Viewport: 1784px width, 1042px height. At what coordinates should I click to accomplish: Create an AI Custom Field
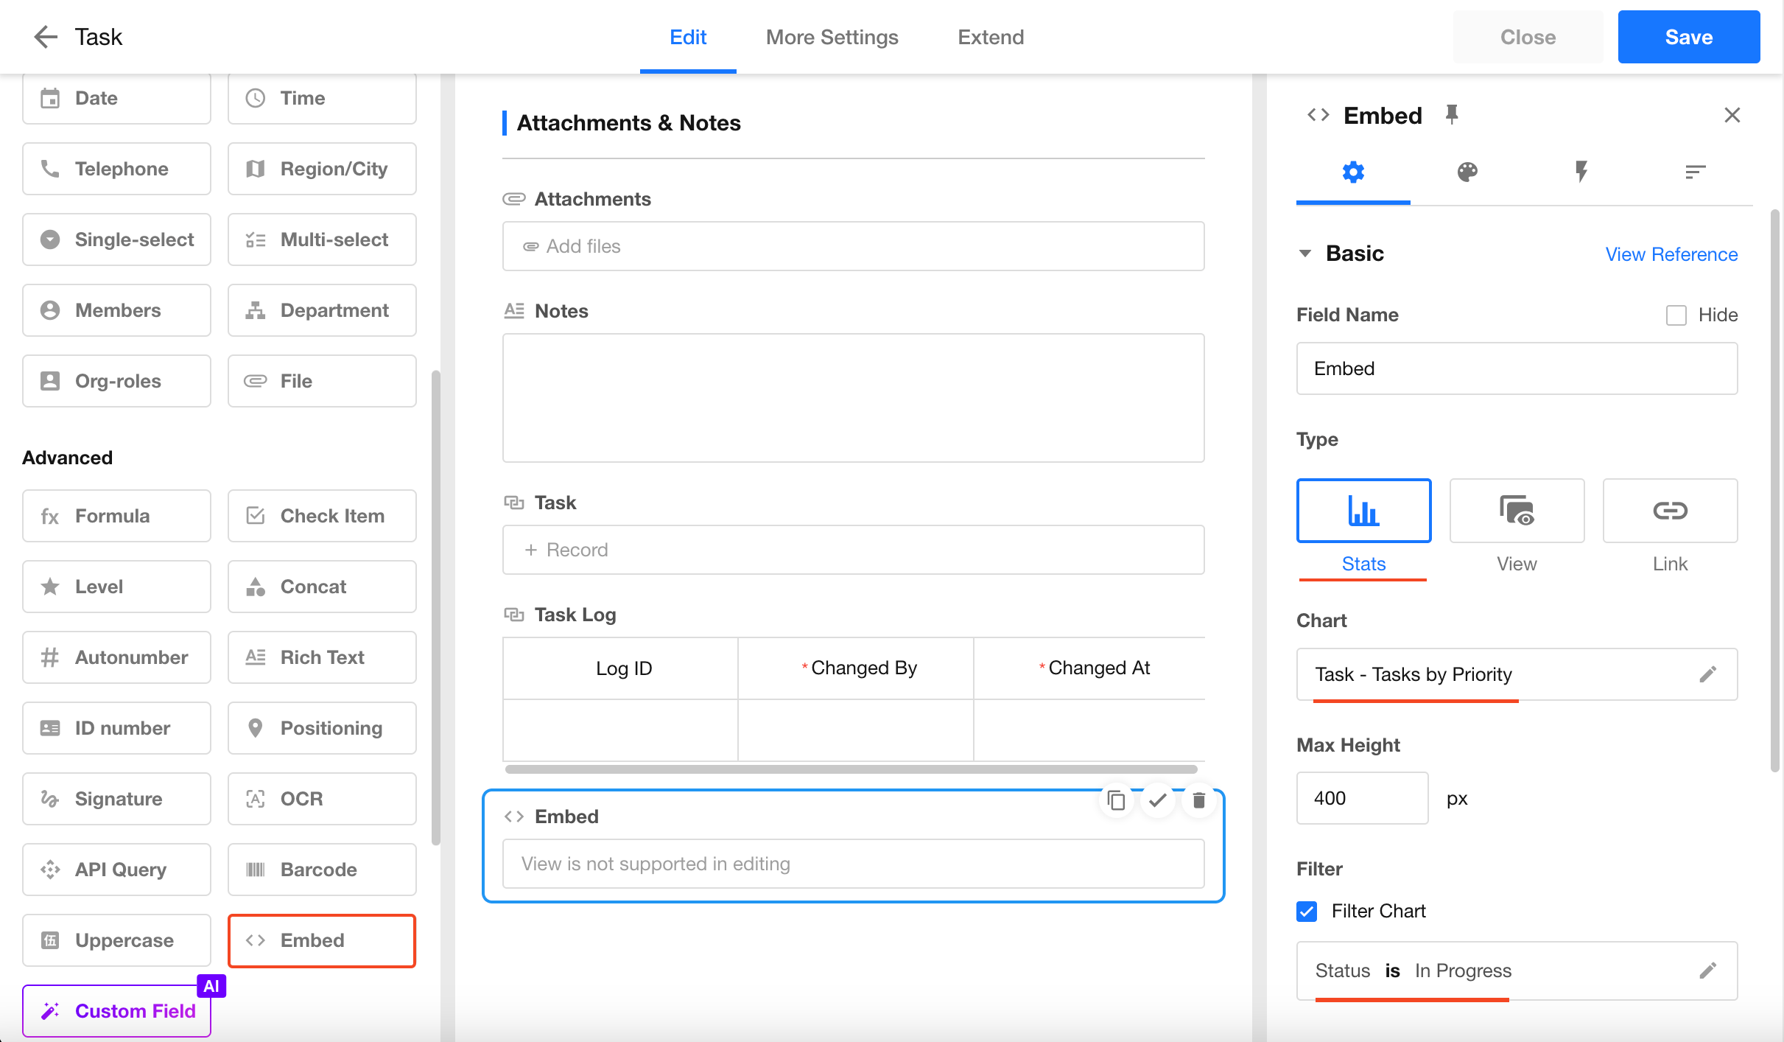[116, 1011]
